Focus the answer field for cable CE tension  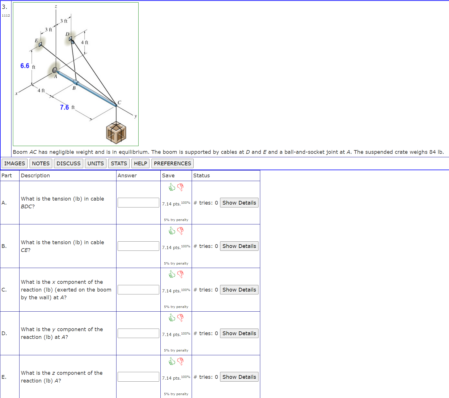(138, 246)
